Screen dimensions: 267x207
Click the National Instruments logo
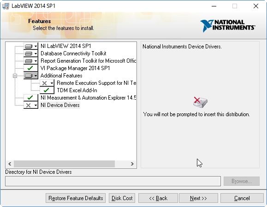click(228, 25)
